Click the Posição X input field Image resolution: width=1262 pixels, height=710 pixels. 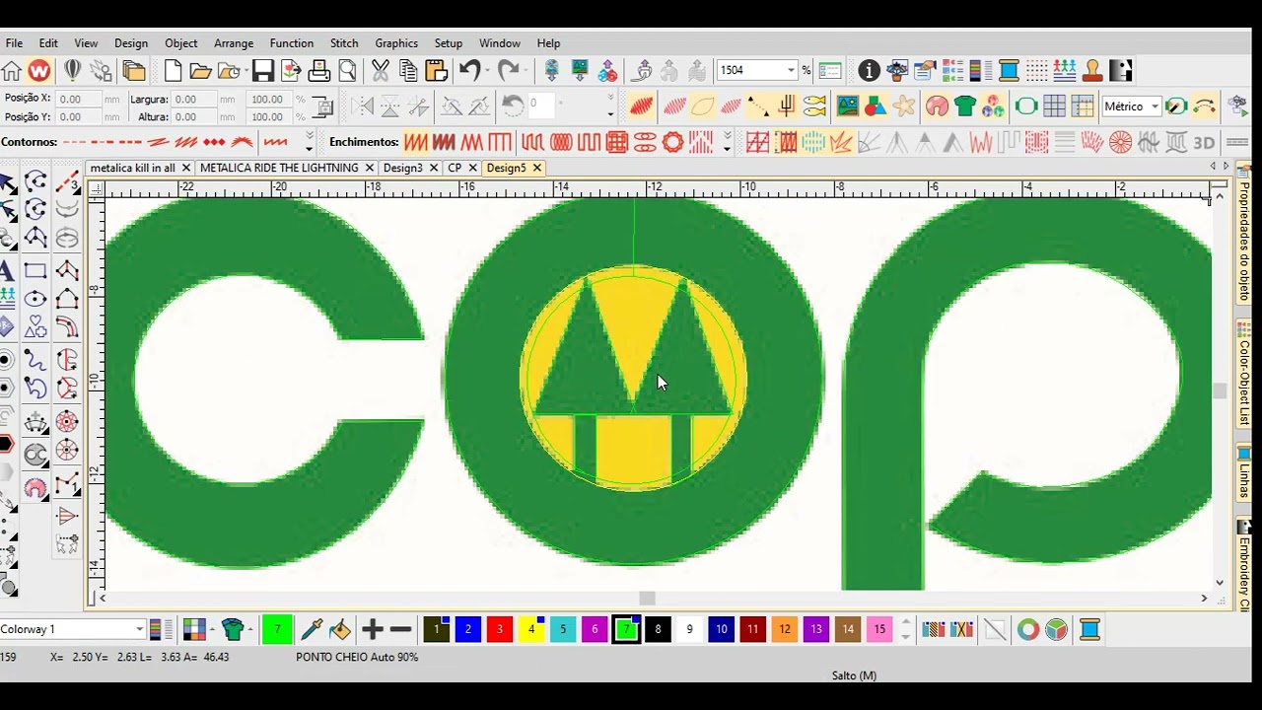coord(79,99)
